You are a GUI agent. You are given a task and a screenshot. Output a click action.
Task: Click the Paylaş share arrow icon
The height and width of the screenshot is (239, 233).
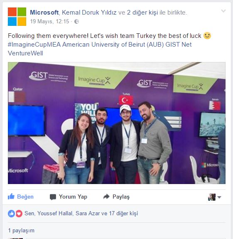[x=106, y=197]
